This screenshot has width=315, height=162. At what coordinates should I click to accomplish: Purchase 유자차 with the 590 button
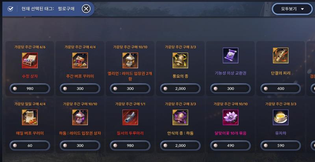(281, 146)
